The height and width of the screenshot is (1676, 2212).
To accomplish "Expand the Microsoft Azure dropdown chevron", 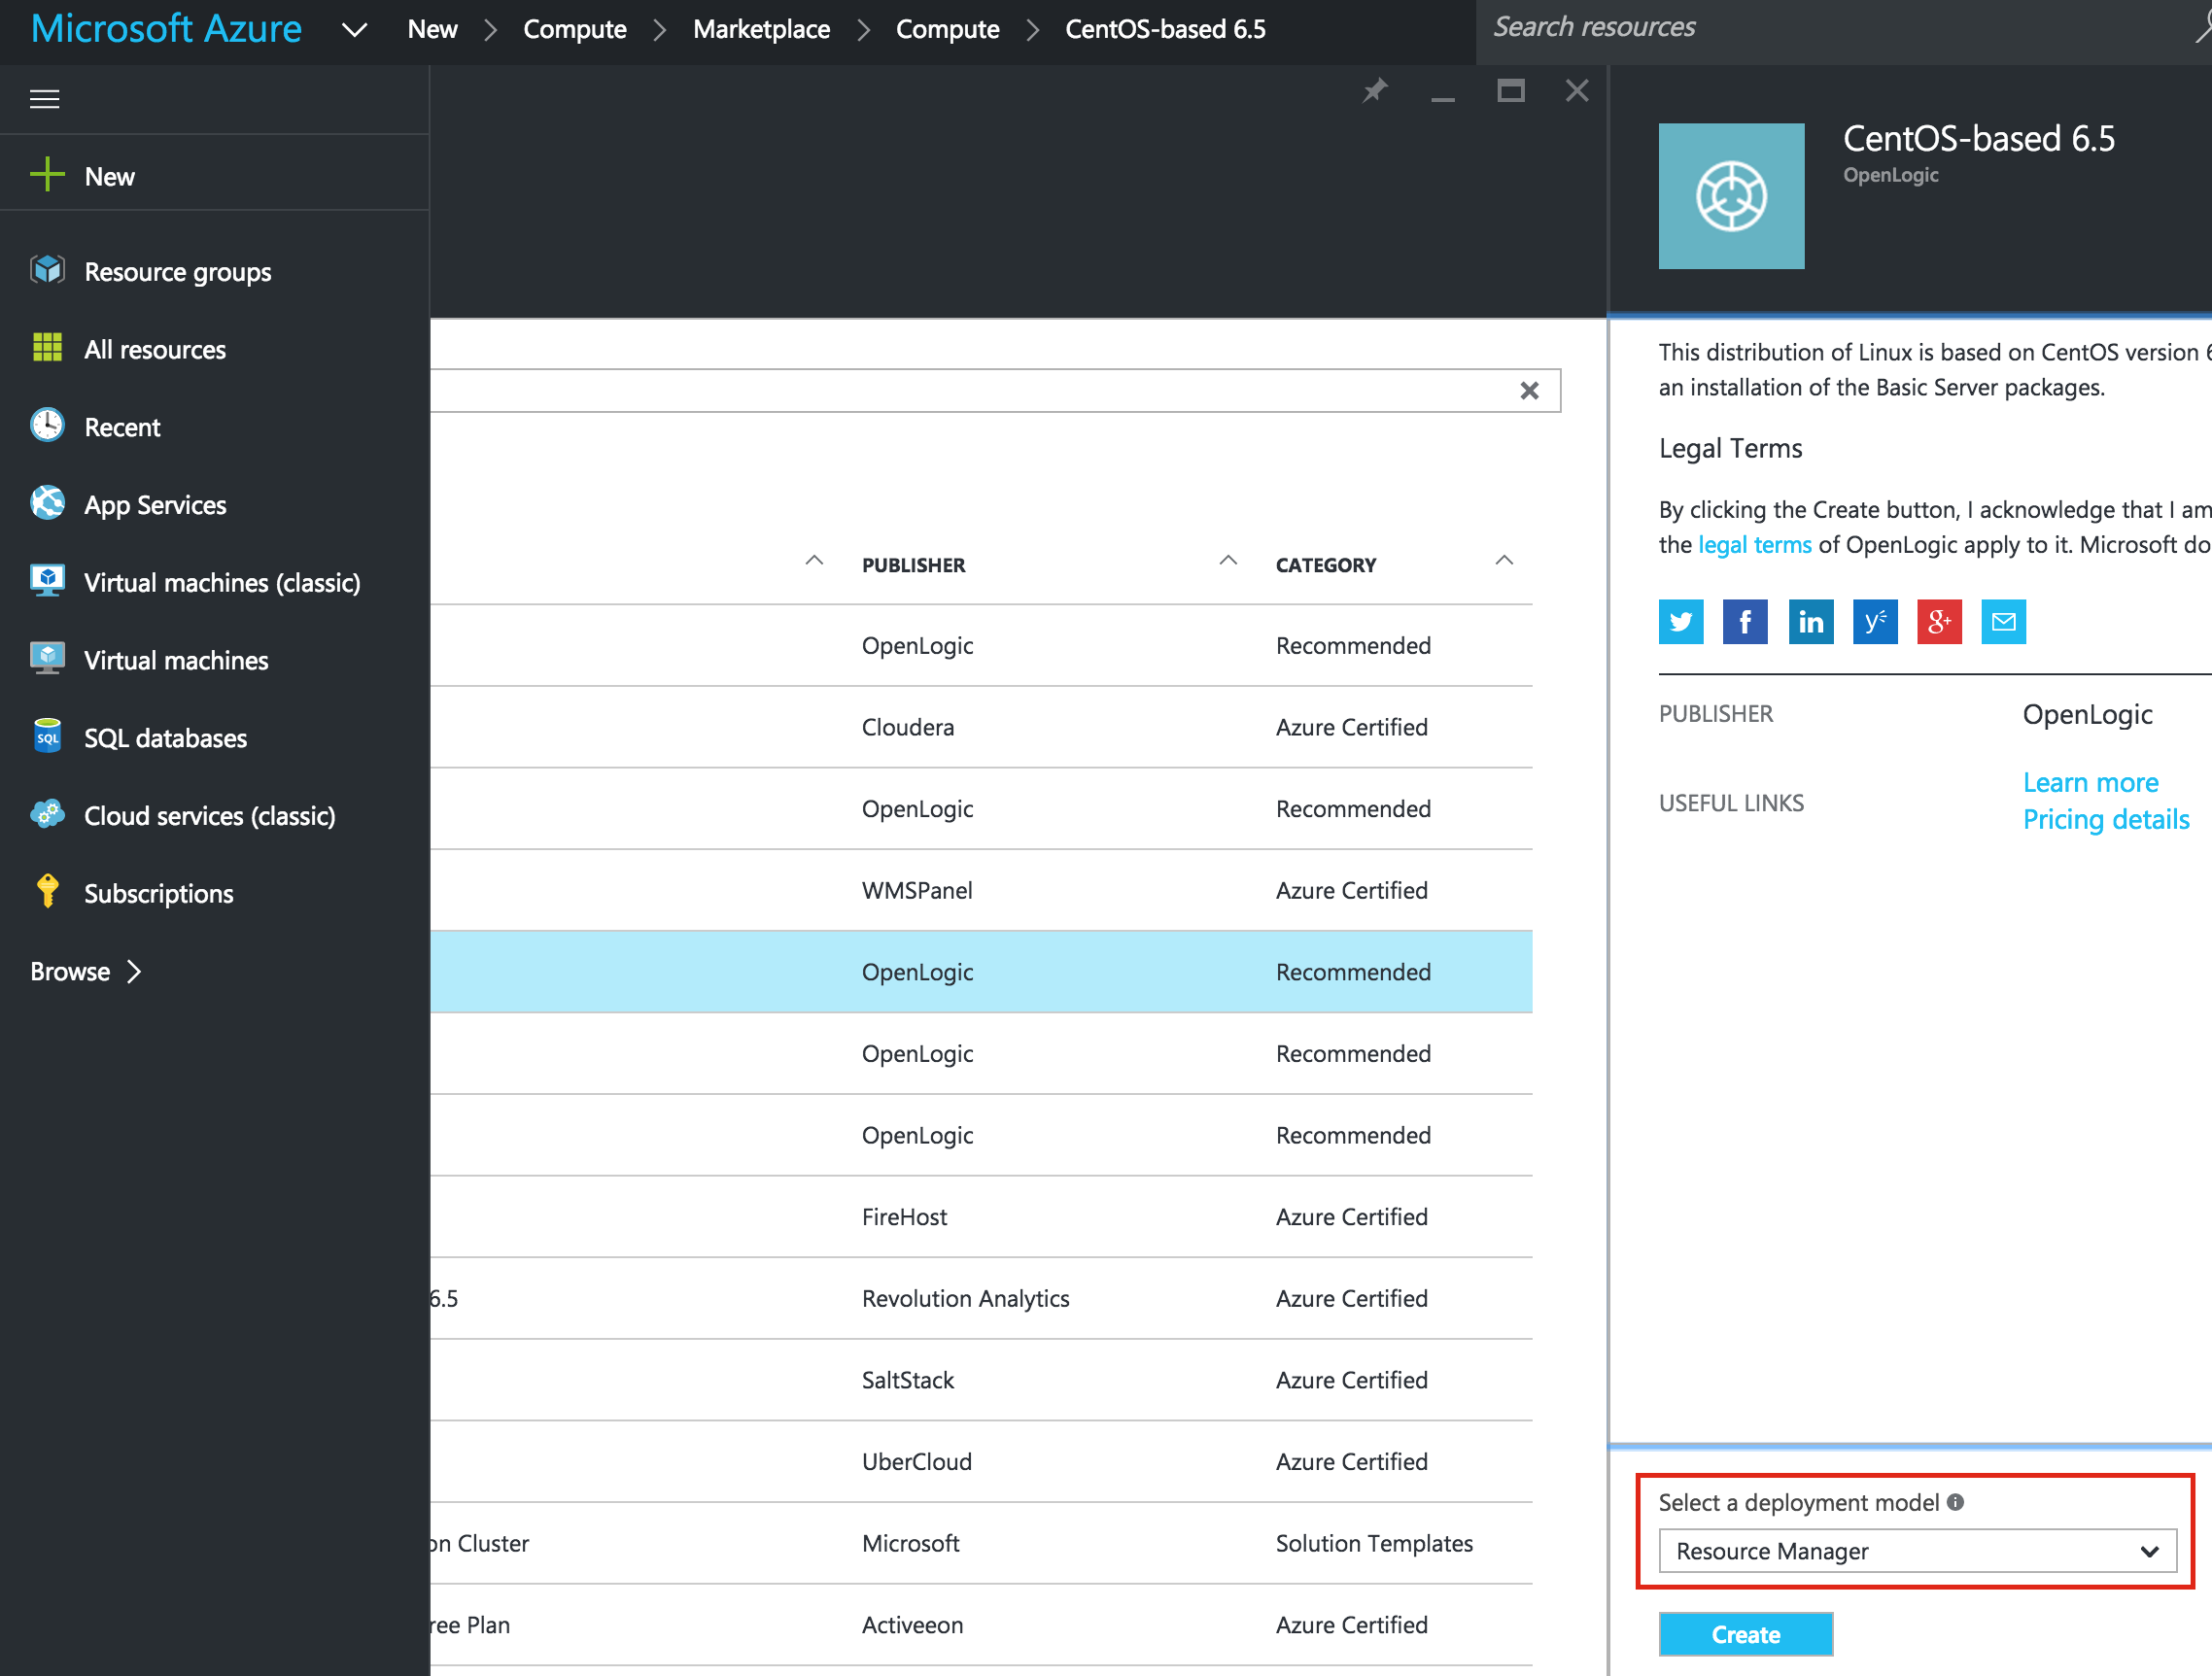I will click(x=355, y=30).
